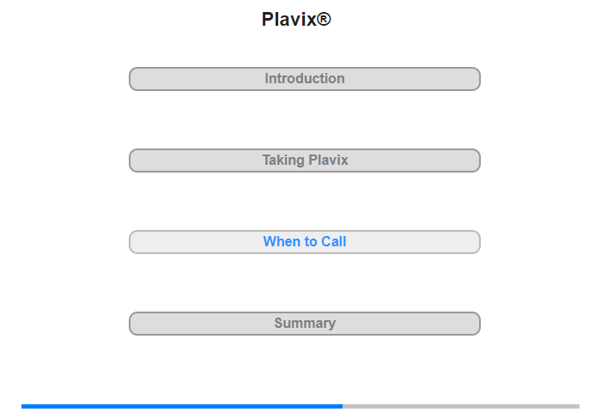
Task: Click the gray unfilled part of progress bar
Action: [461, 406]
